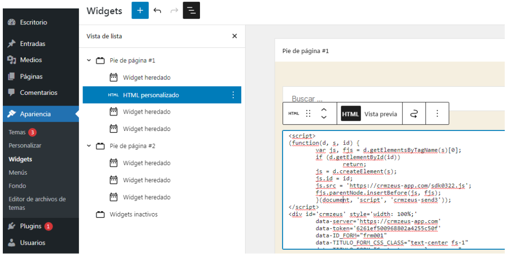Toggle the list view button in toolbar
The image size is (508, 254).
(191, 10)
